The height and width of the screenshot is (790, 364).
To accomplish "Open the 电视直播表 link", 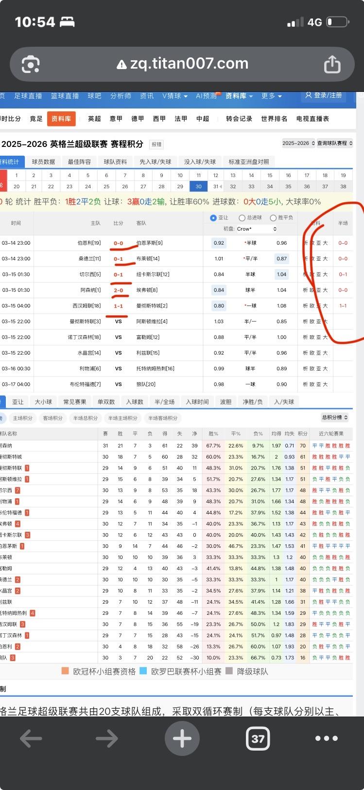I will (x=312, y=119).
